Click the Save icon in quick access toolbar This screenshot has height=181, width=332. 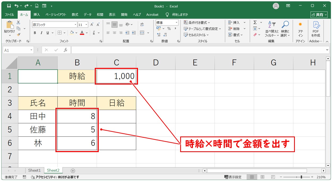[x=9, y=6]
